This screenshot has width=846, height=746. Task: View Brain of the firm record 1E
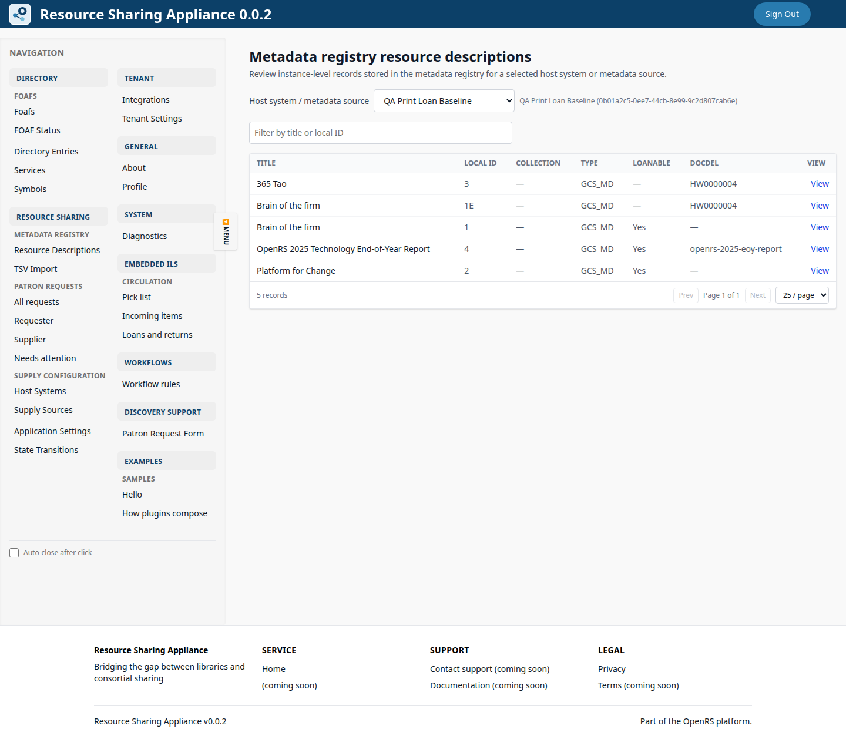[820, 206]
